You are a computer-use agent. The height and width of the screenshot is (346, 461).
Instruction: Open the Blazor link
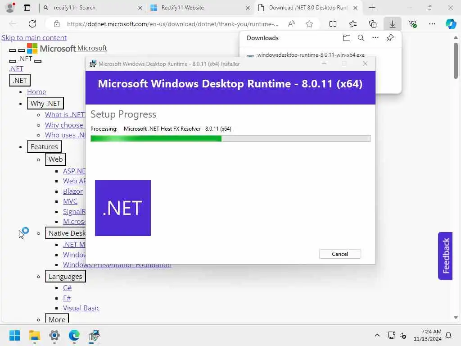coord(73,191)
